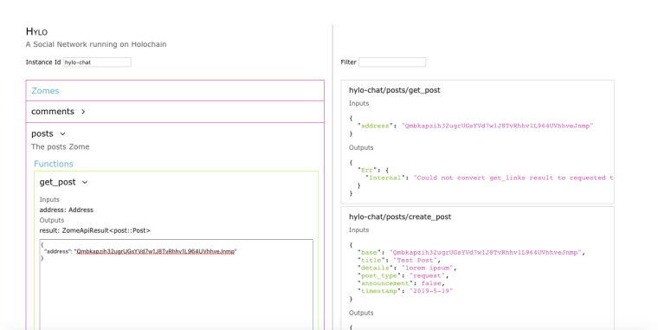Click Inputs label in create_post log entry
The image size is (658, 330).
(358, 230)
